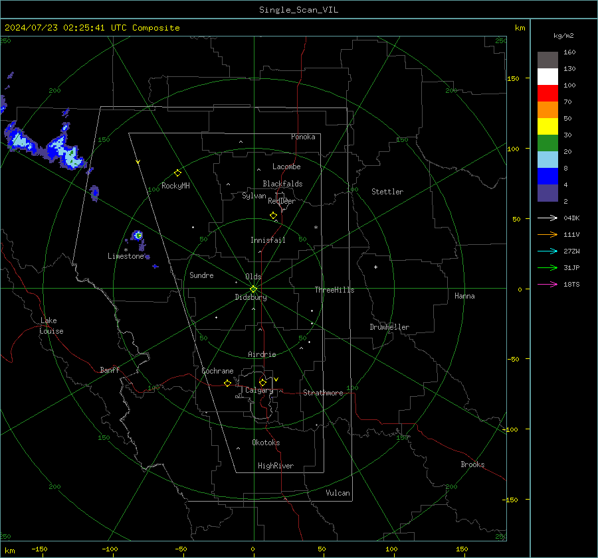Click the yellow diamond marker near RockyMH
This screenshot has width=598, height=558.
pyautogui.click(x=177, y=173)
